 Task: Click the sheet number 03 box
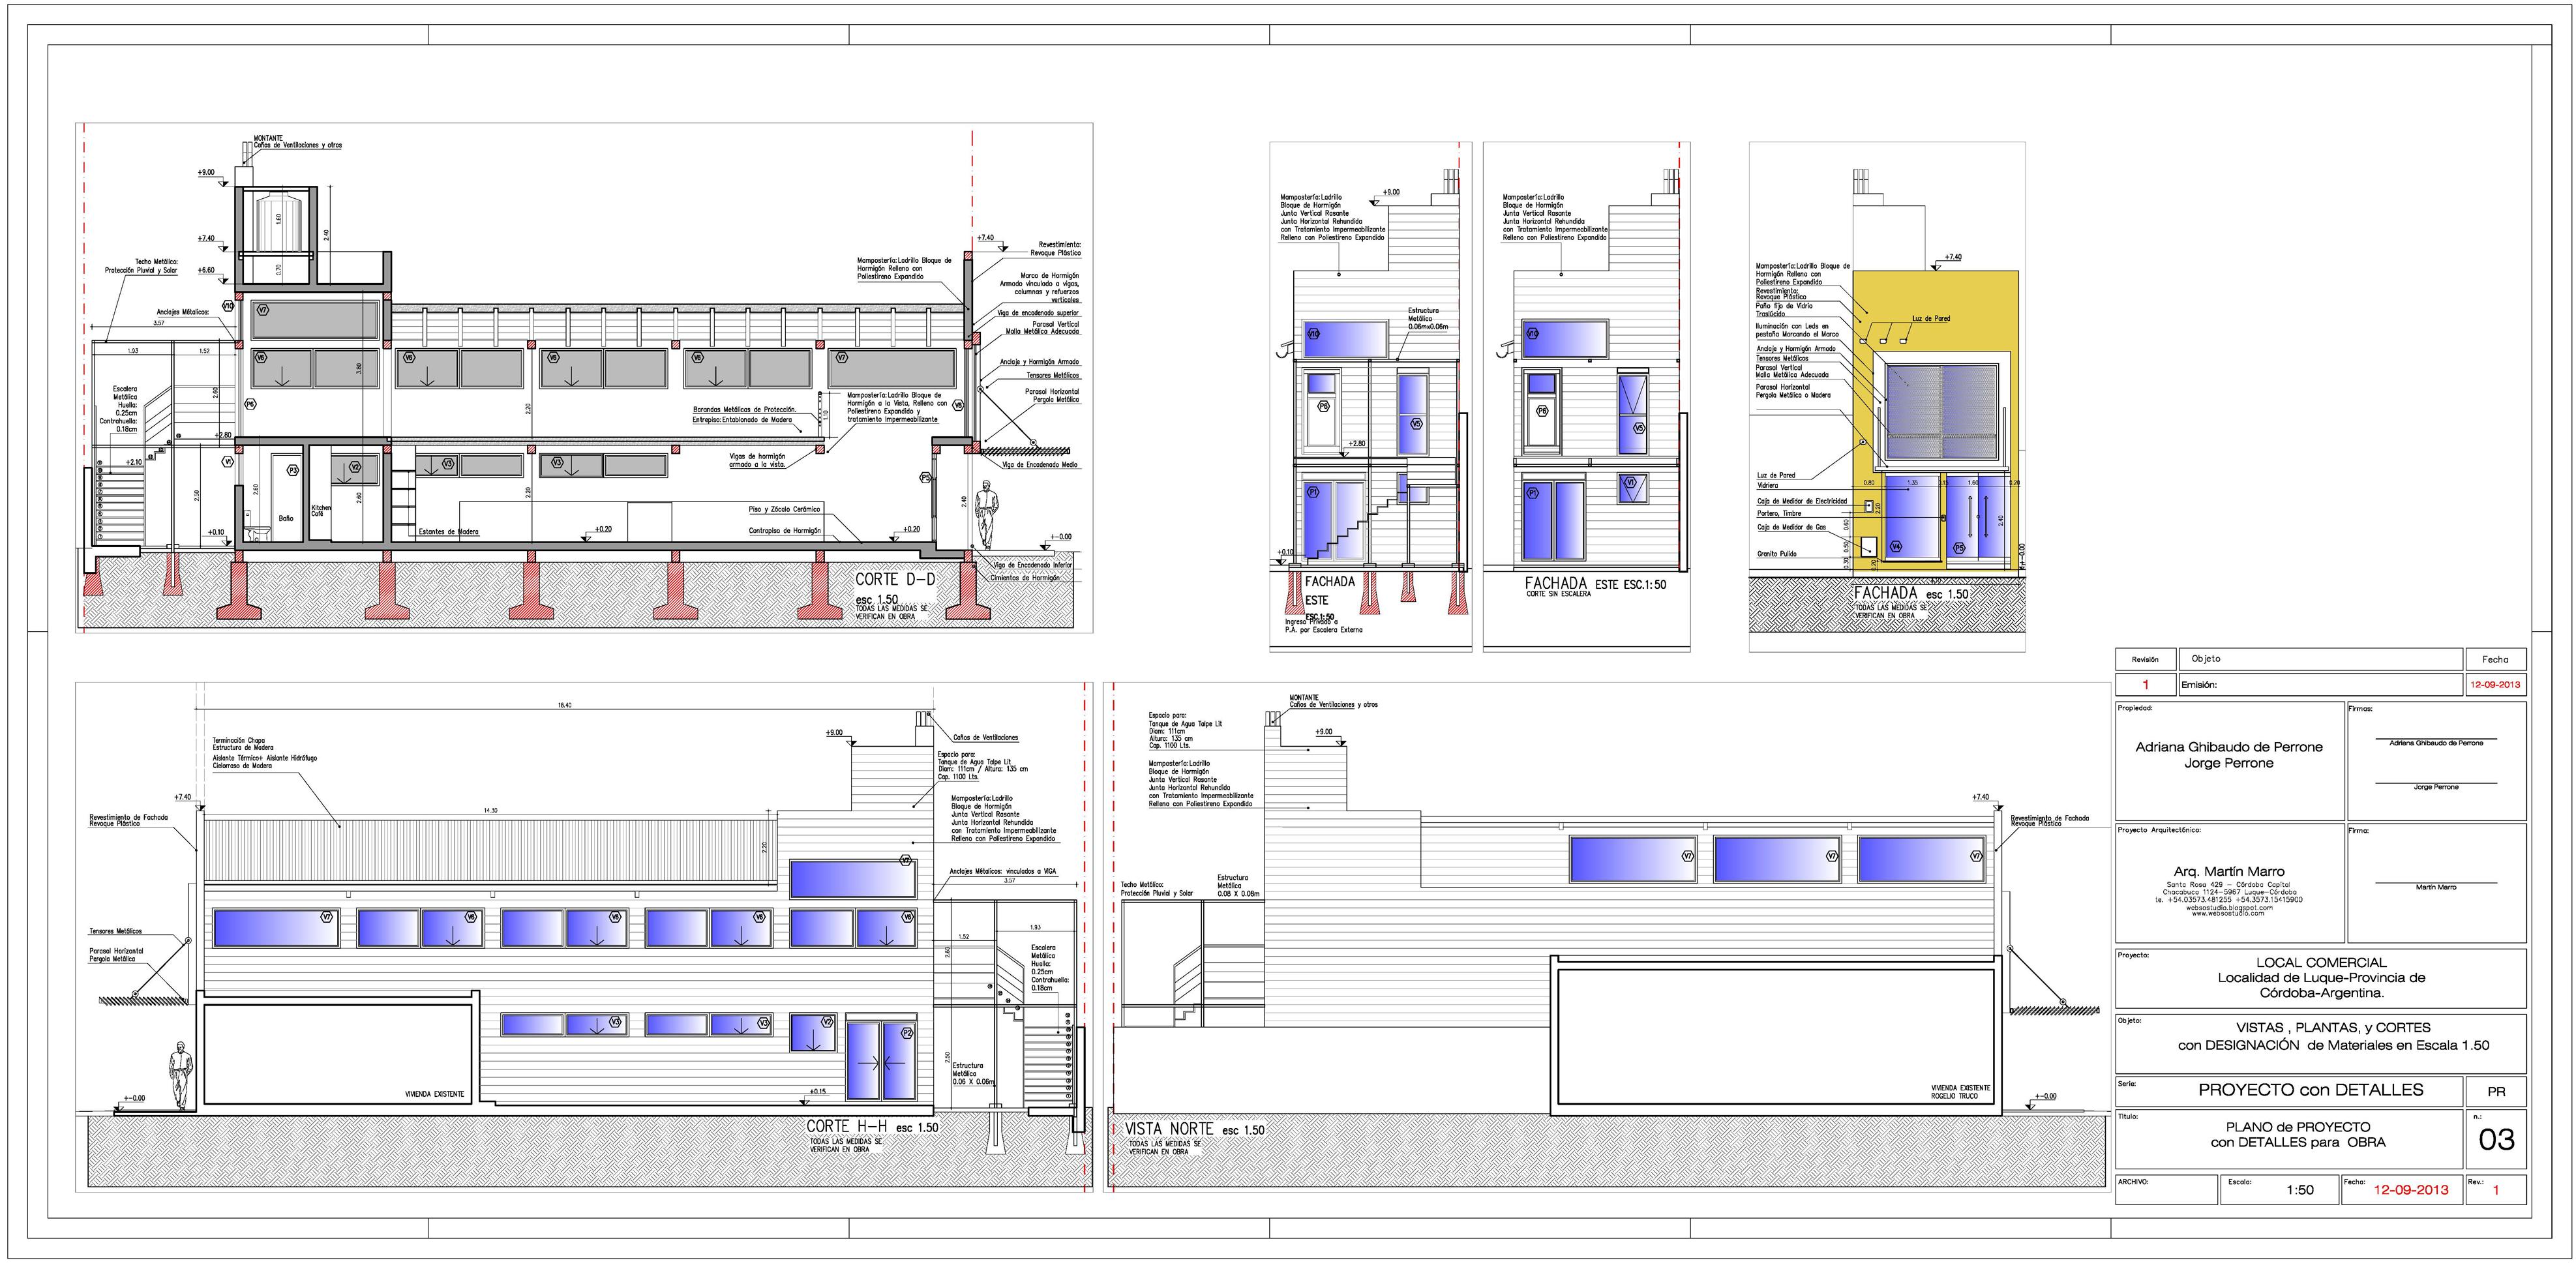(x=2496, y=1140)
